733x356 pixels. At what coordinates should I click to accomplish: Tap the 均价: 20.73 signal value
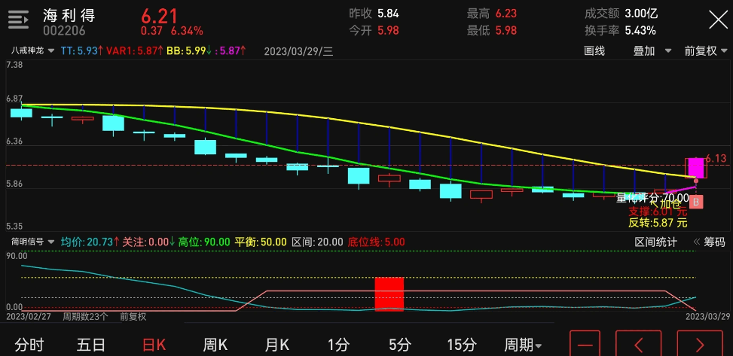(90, 242)
